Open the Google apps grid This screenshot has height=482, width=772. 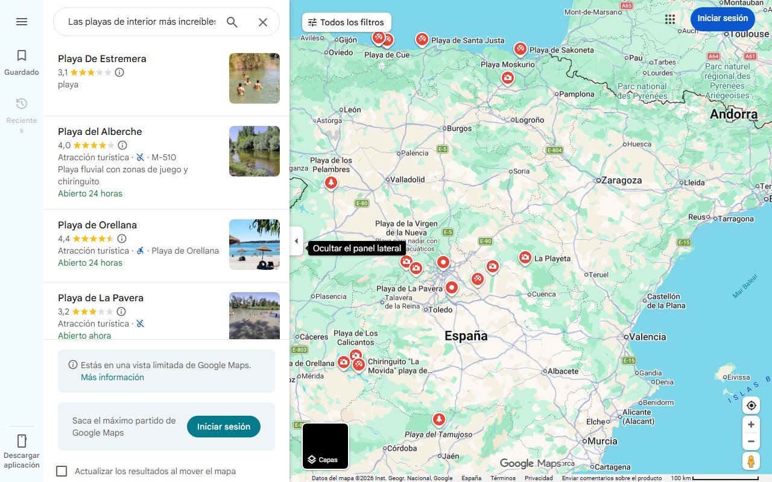(669, 19)
